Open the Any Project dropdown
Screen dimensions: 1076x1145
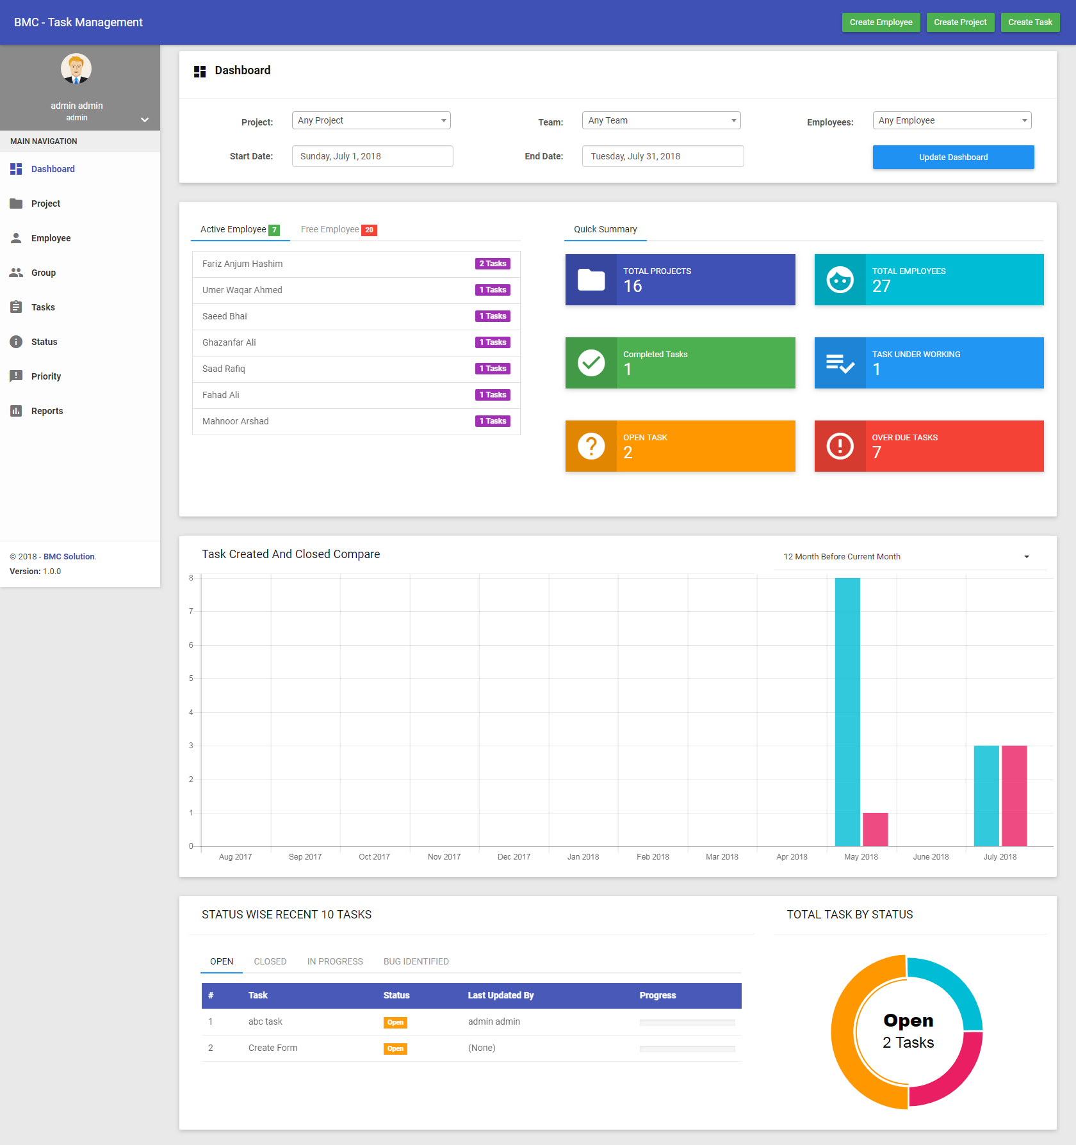(371, 120)
